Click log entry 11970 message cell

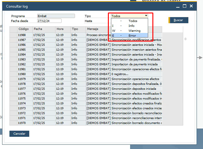click(123, 123)
